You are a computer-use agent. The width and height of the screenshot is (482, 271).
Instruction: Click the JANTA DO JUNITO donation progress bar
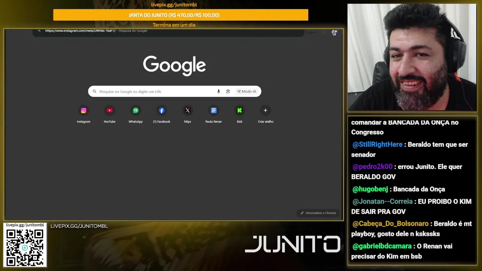(181, 15)
